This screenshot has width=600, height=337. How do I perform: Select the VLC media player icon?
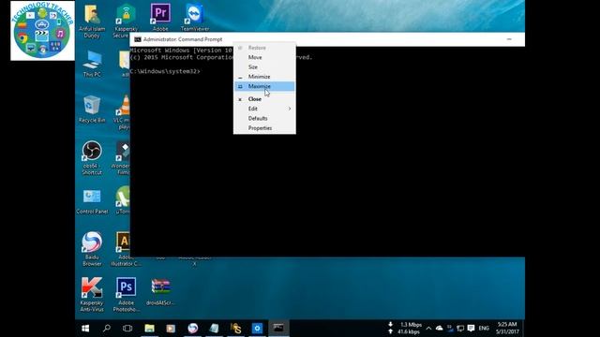click(124, 112)
